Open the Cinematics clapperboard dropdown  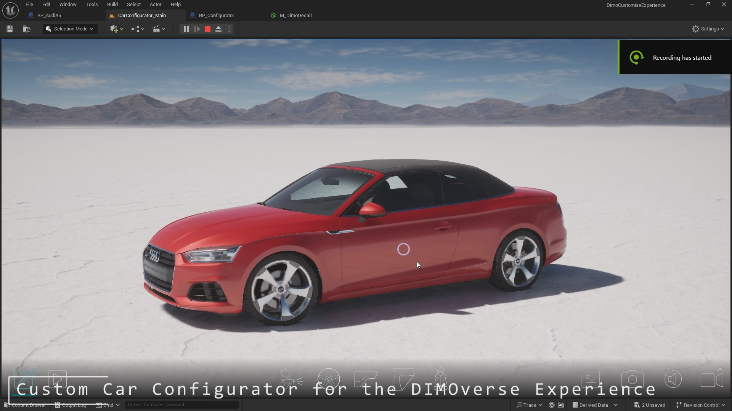tap(159, 29)
